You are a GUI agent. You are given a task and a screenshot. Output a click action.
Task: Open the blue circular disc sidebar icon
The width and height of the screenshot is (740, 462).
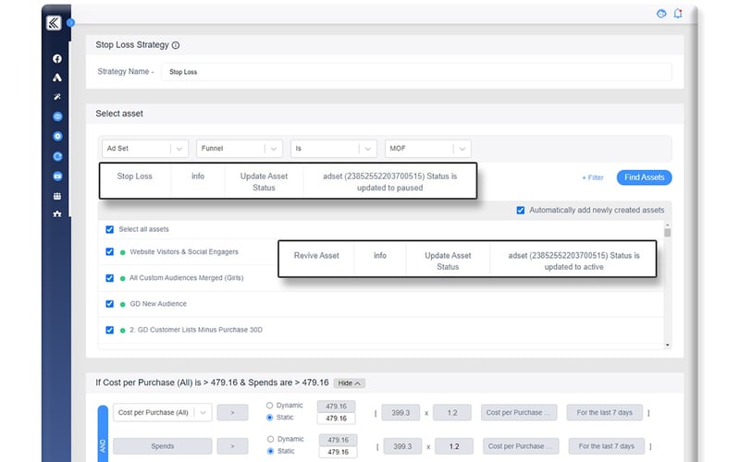[x=57, y=136]
